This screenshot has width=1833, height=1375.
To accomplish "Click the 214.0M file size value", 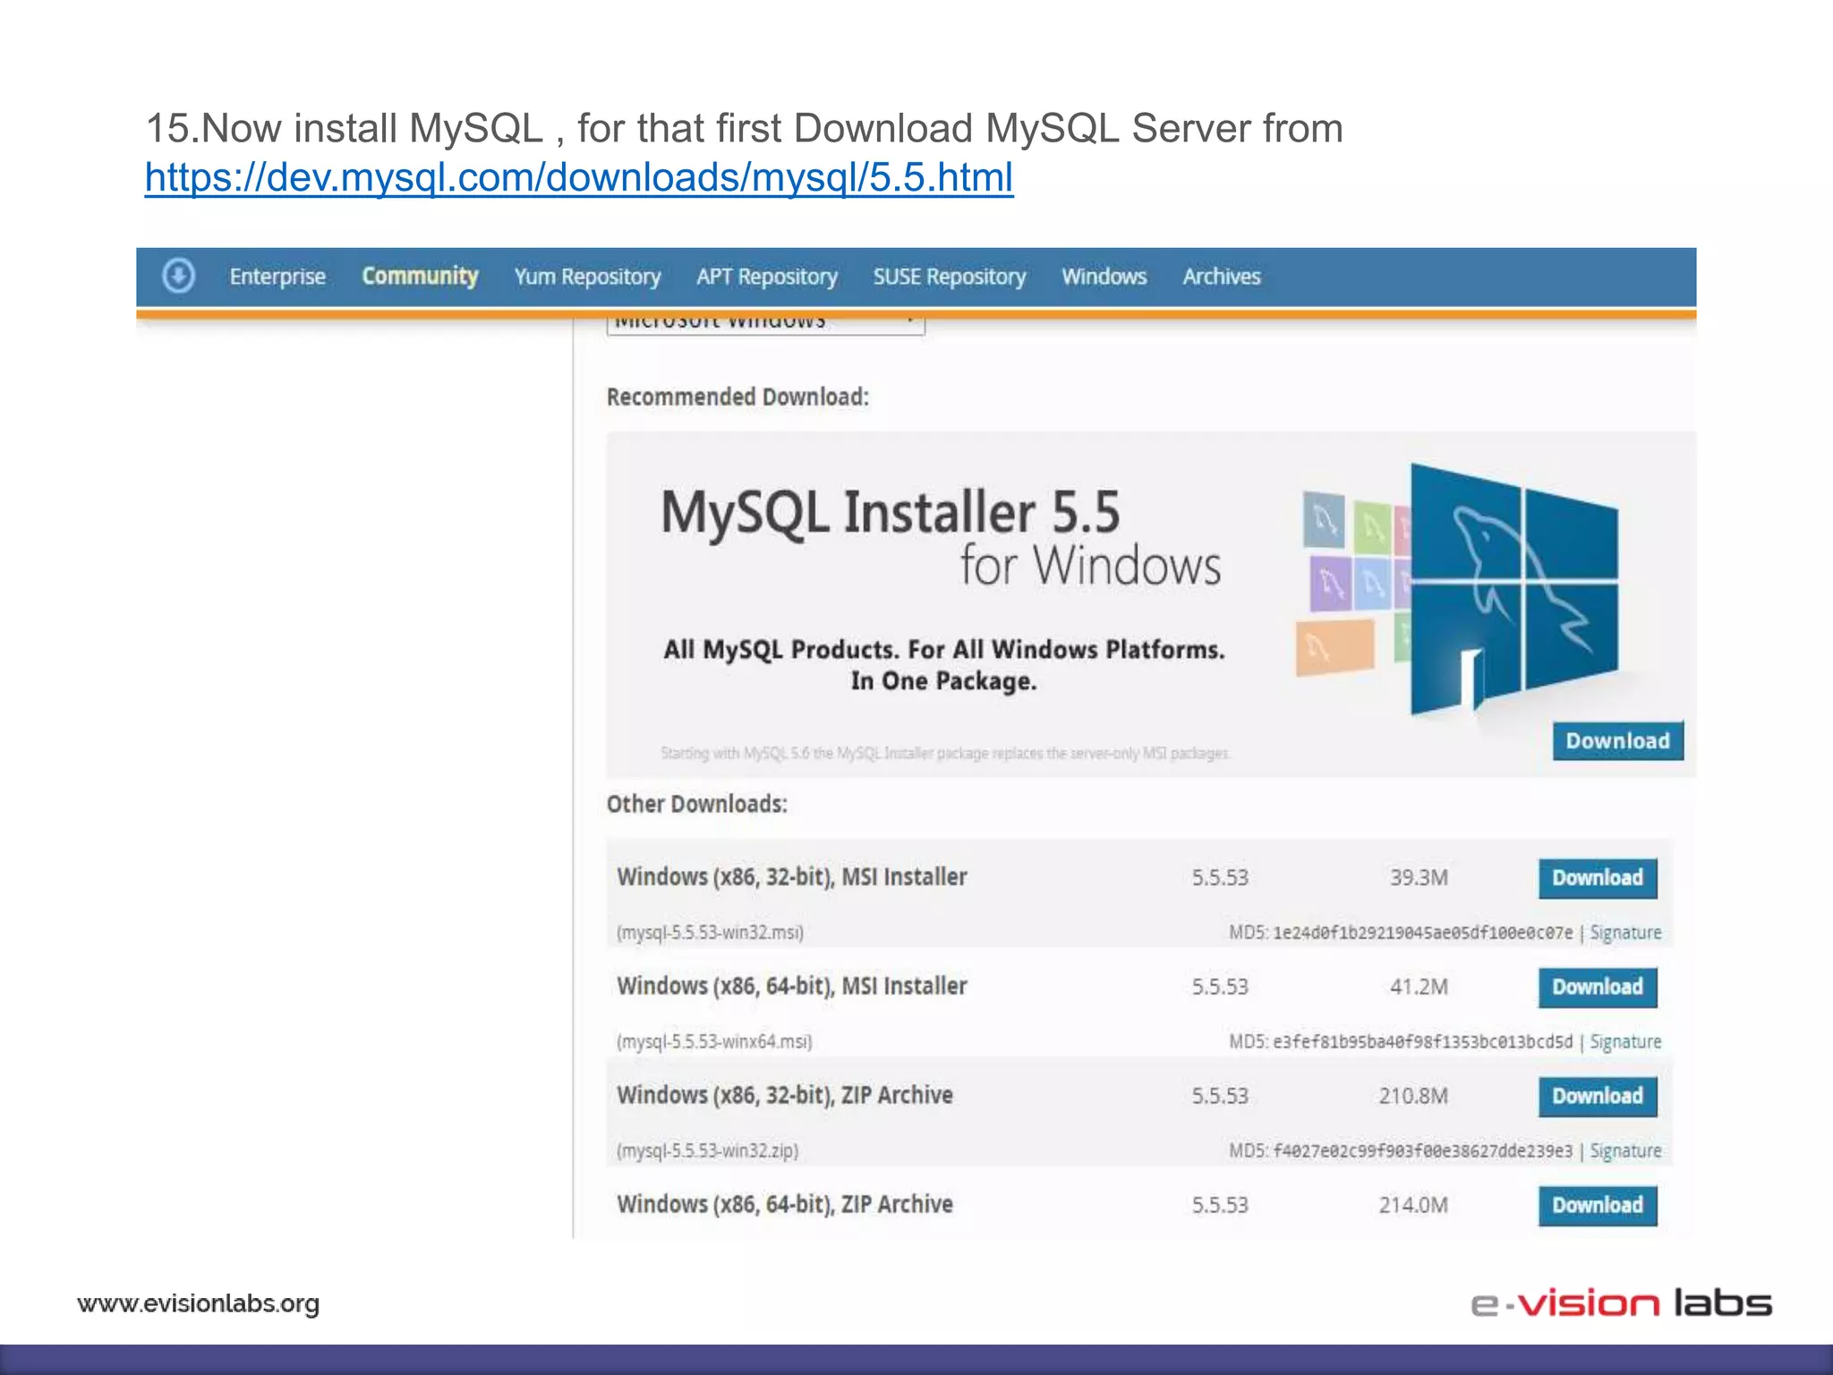I will pyautogui.click(x=1413, y=1205).
